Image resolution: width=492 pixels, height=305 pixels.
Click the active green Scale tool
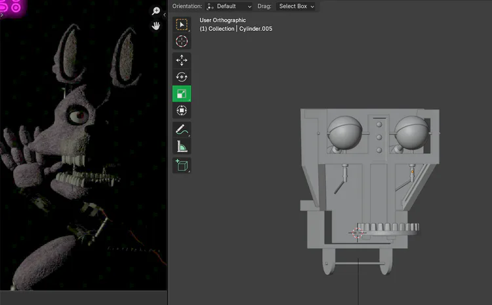182,94
